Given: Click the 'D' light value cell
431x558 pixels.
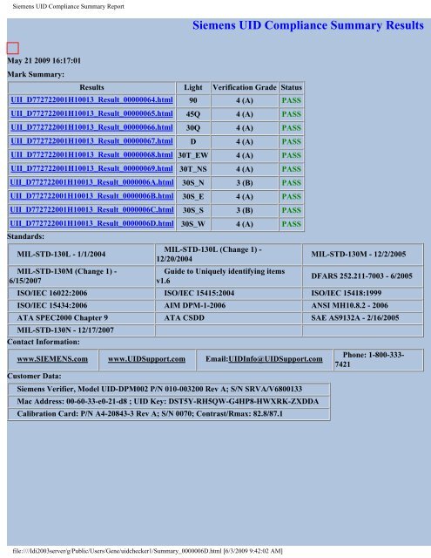Looking at the screenshot, I should tap(193, 141).
